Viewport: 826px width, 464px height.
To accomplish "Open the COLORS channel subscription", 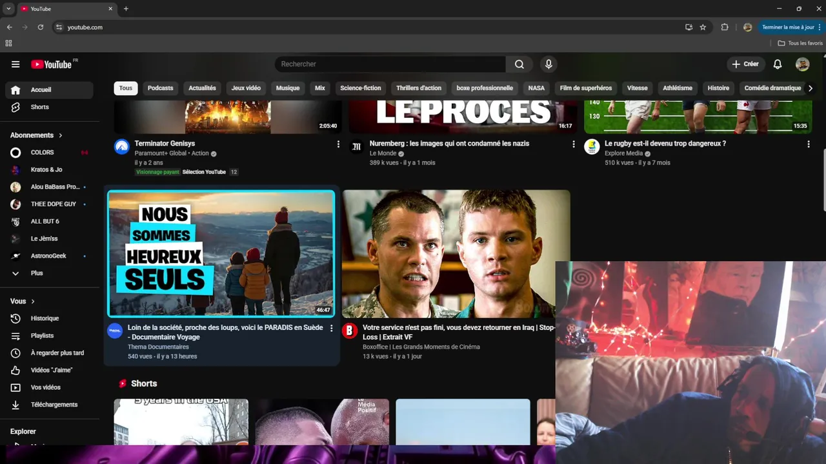I will click(49, 152).
